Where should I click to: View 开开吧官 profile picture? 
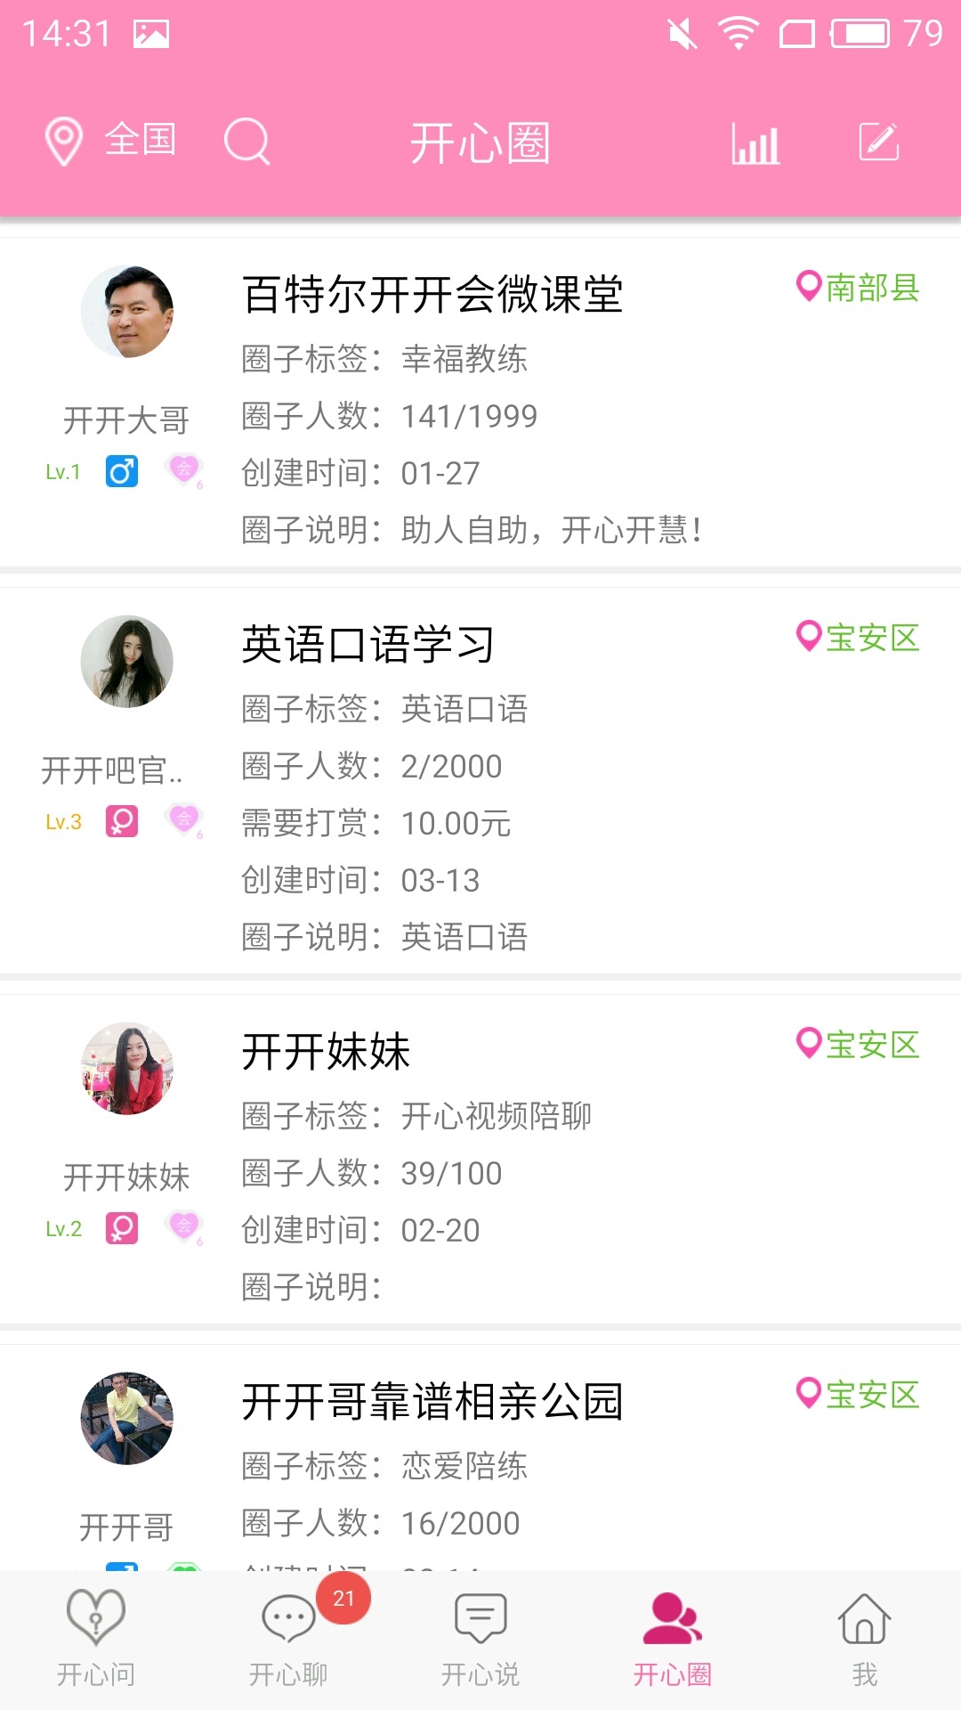point(127,662)
